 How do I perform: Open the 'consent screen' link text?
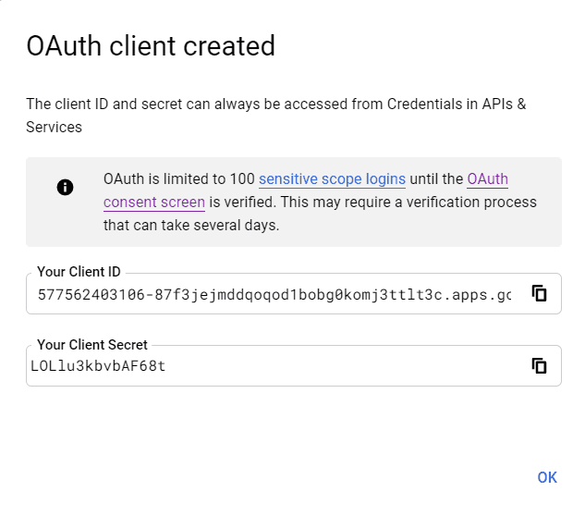(154, 203)
